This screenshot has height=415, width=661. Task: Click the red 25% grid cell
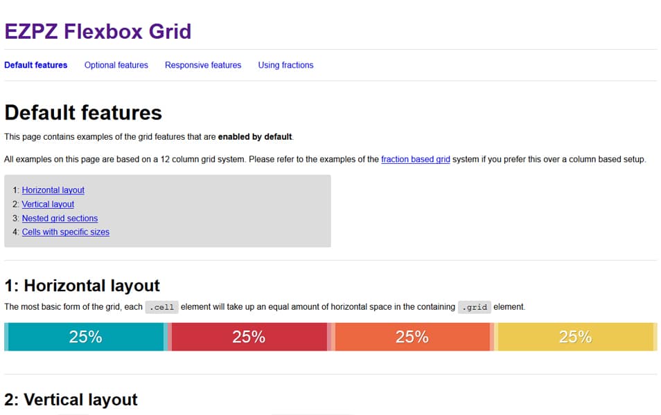[x=249, y=337]
